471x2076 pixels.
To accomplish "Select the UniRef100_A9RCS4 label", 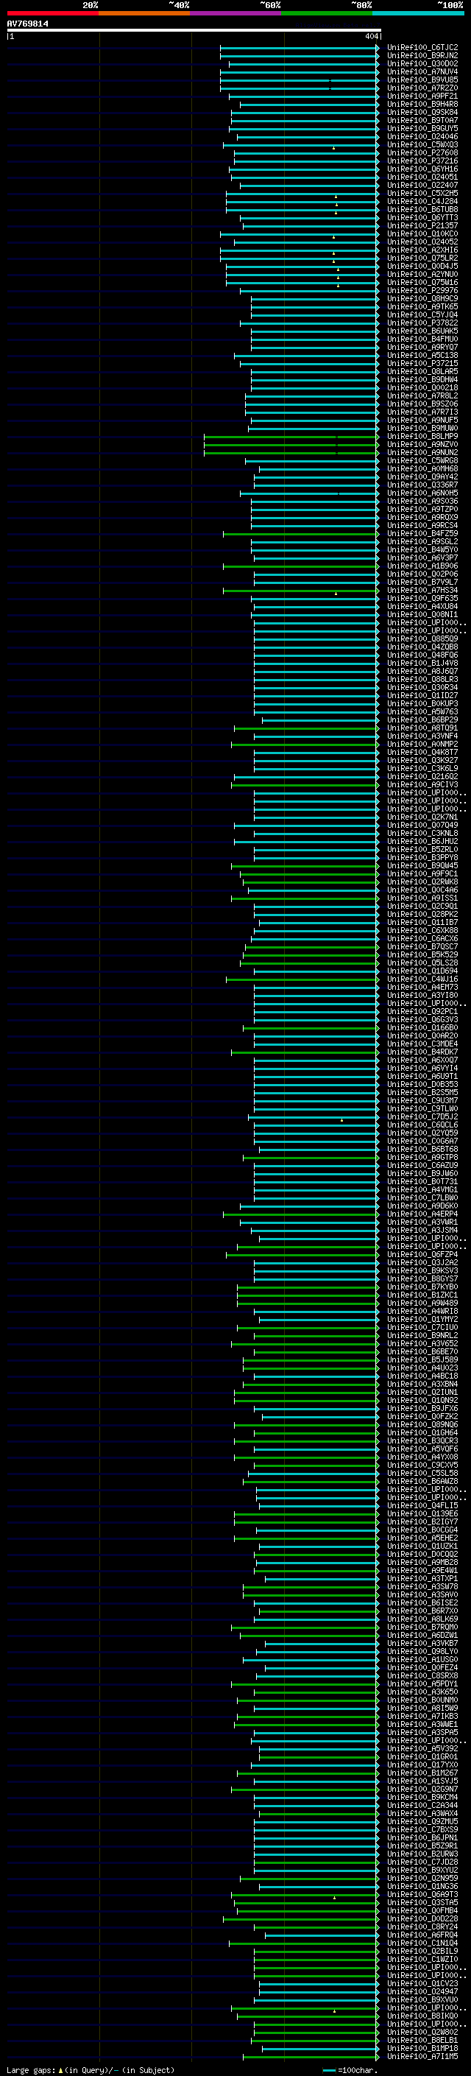I will (x=422, y=526).
